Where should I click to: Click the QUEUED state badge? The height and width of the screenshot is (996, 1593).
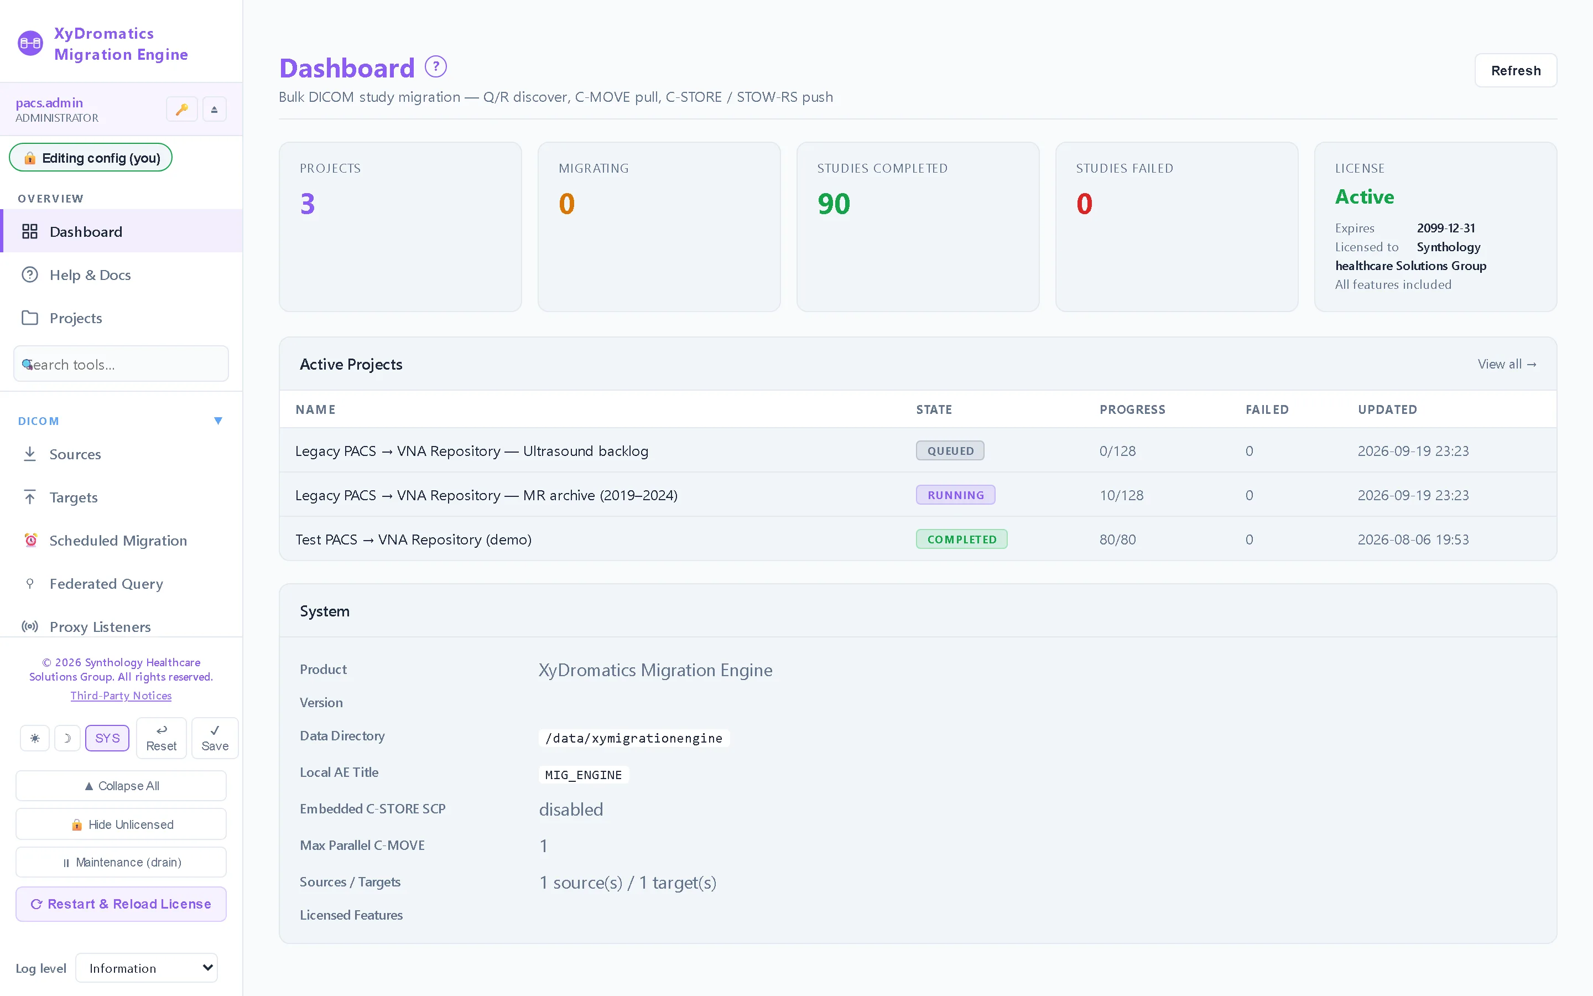(950, 450)
